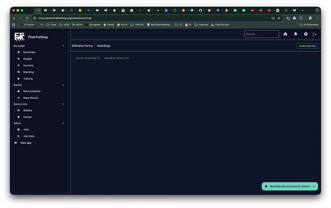Open Chrome three-dot menu

317,18
